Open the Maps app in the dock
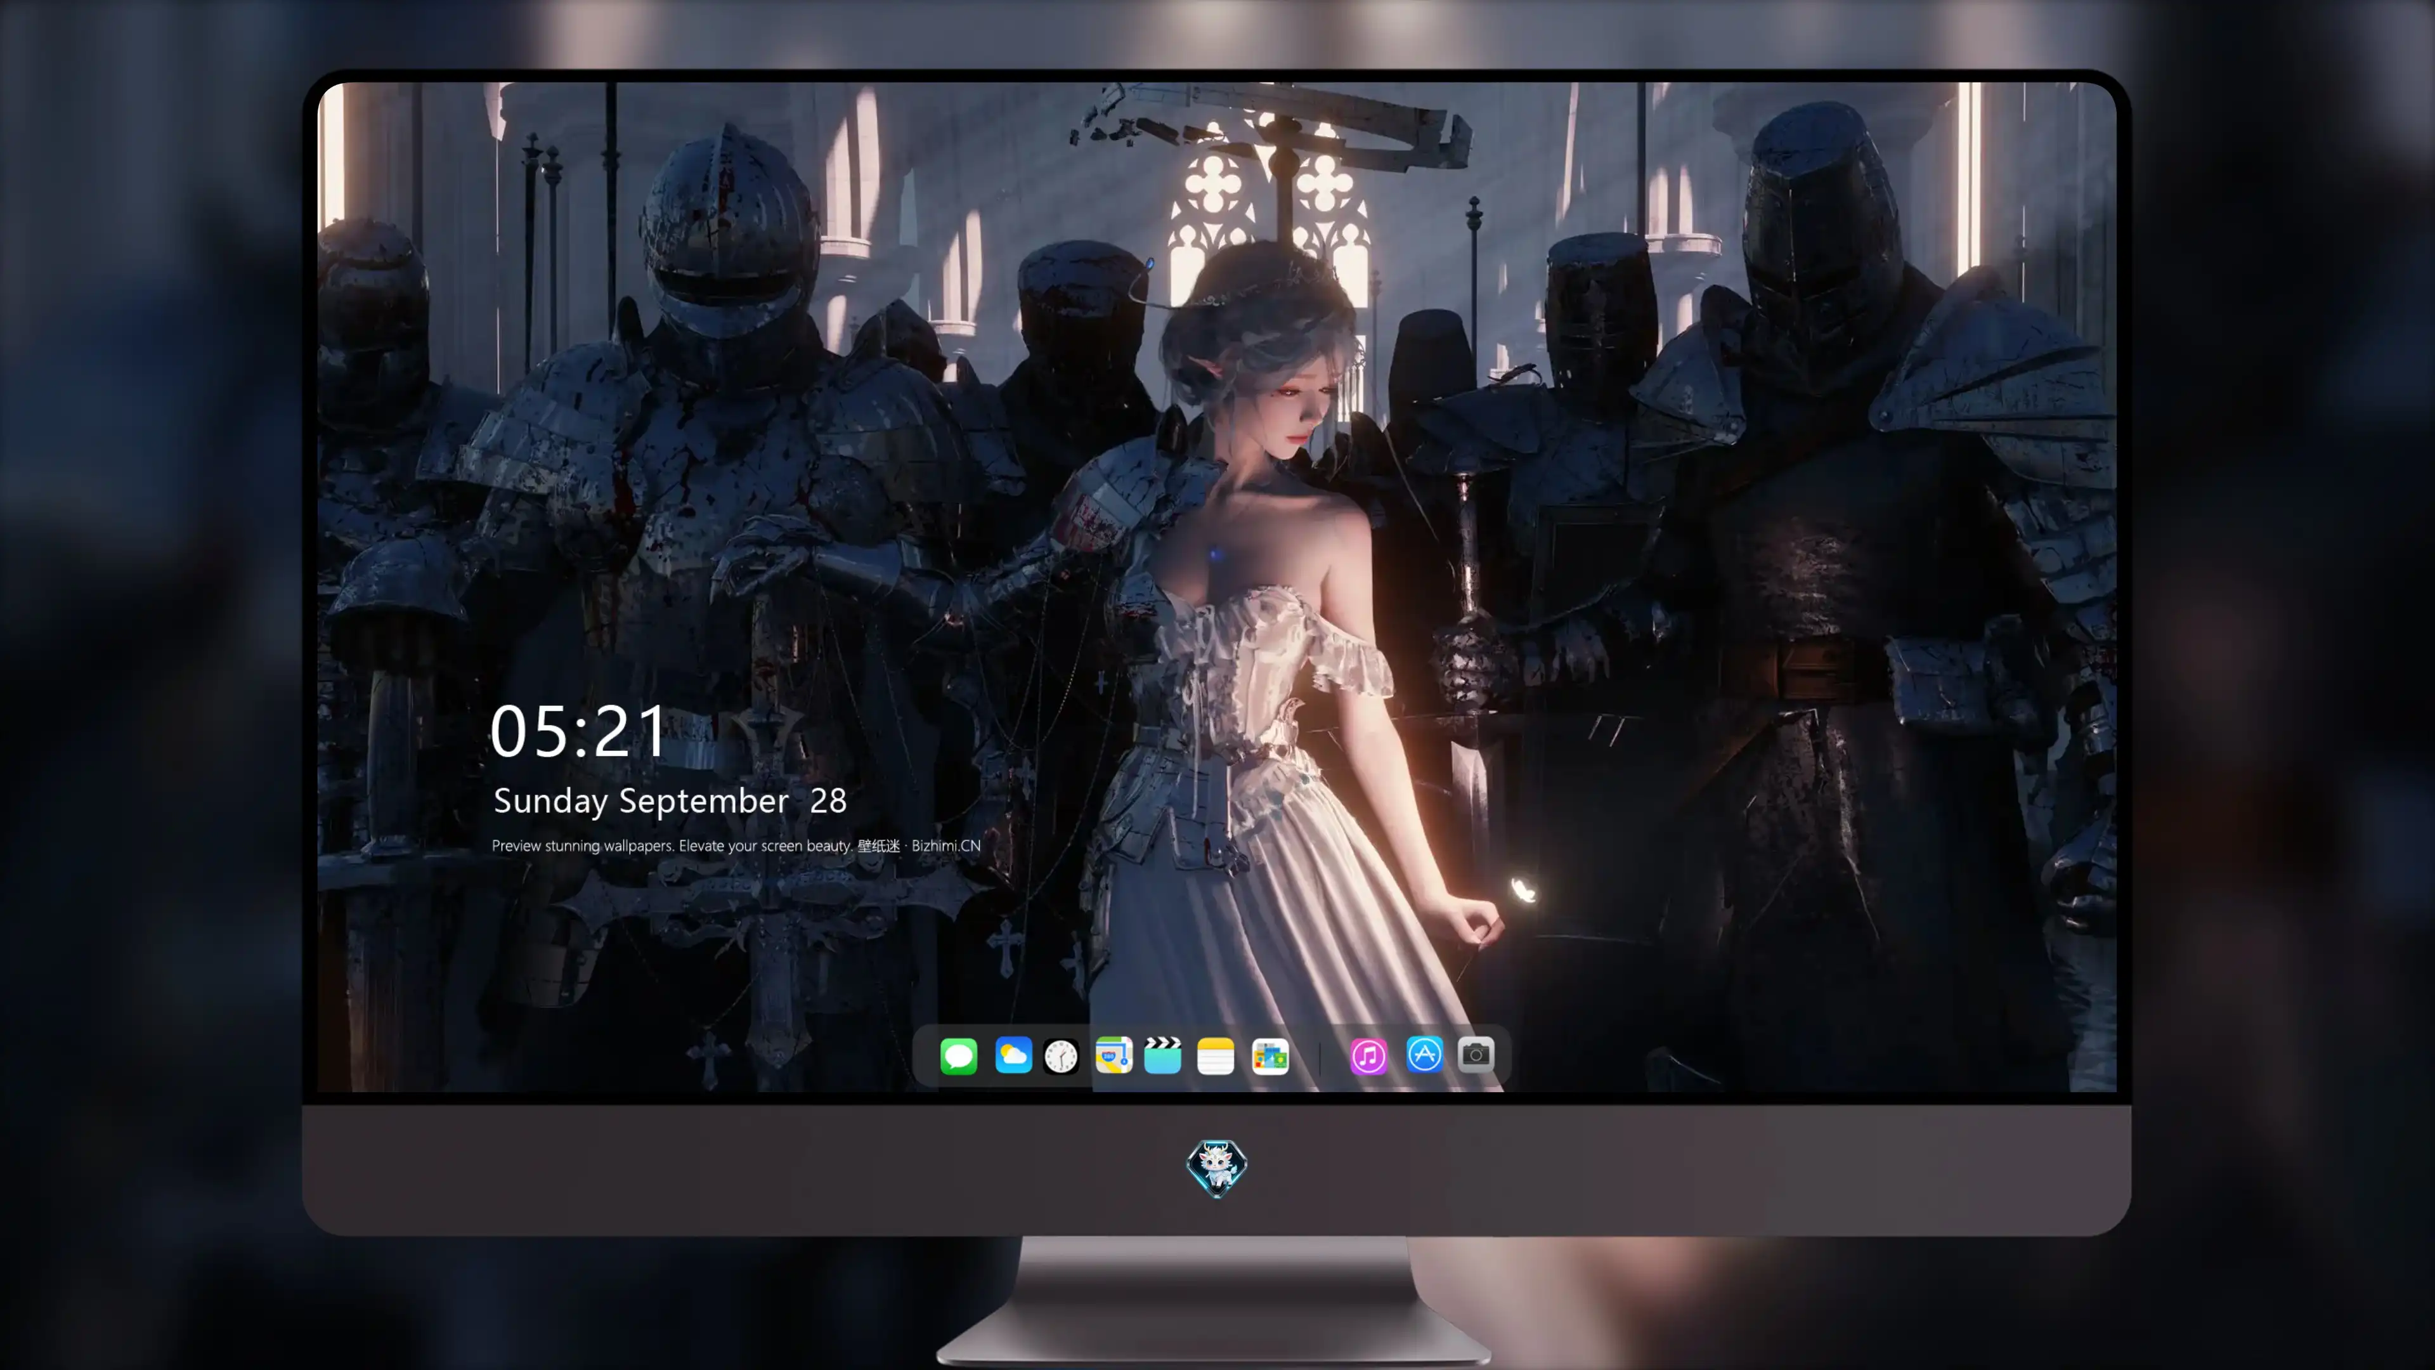This screenshot has height=1370, width=2435. 1114,1055
